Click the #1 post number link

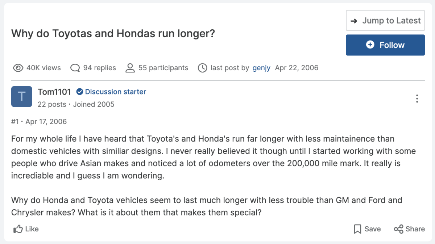pos(15,121)
